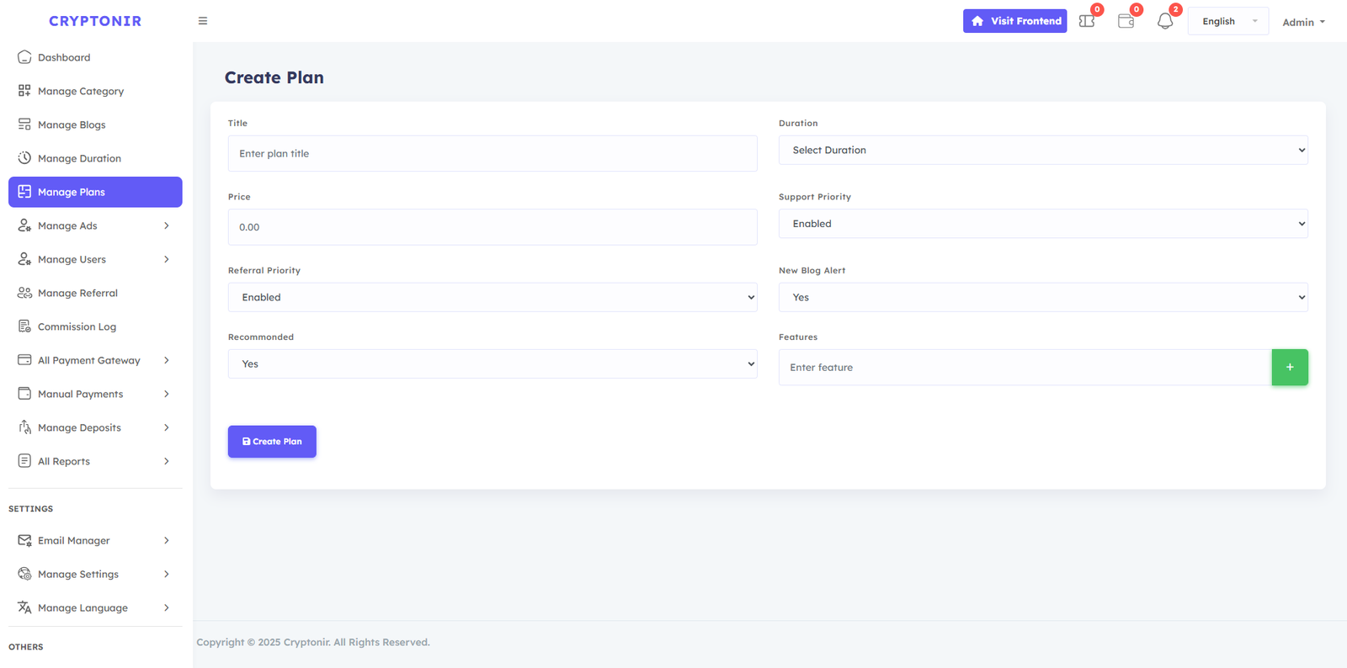
Task: Open Manage Duration via its clock icon
Action: 24,158
